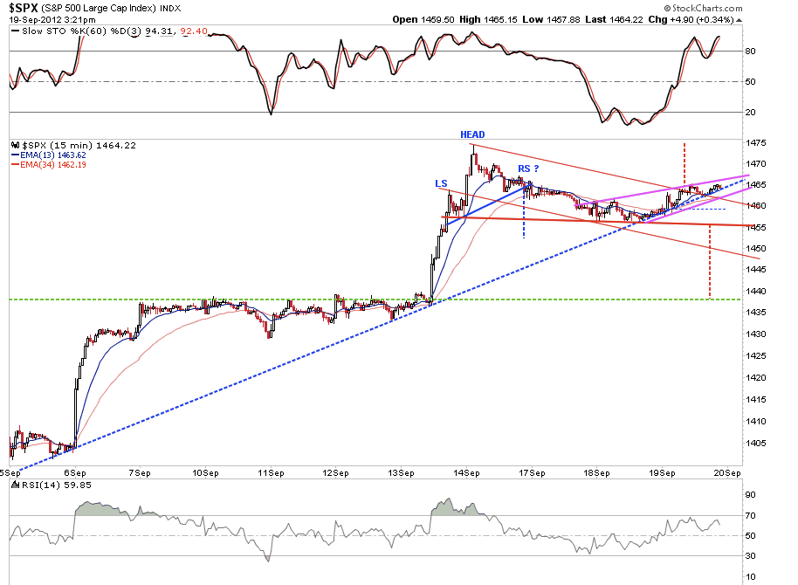The image size is (798, 585).
Task: Click the 1460 price axis label
Action: click(756, 206)
